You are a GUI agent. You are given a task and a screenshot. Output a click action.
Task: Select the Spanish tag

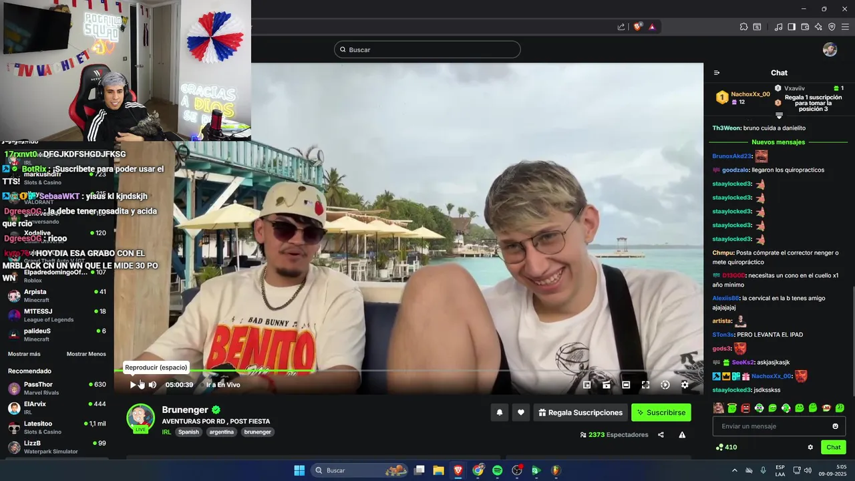(188, 432)
